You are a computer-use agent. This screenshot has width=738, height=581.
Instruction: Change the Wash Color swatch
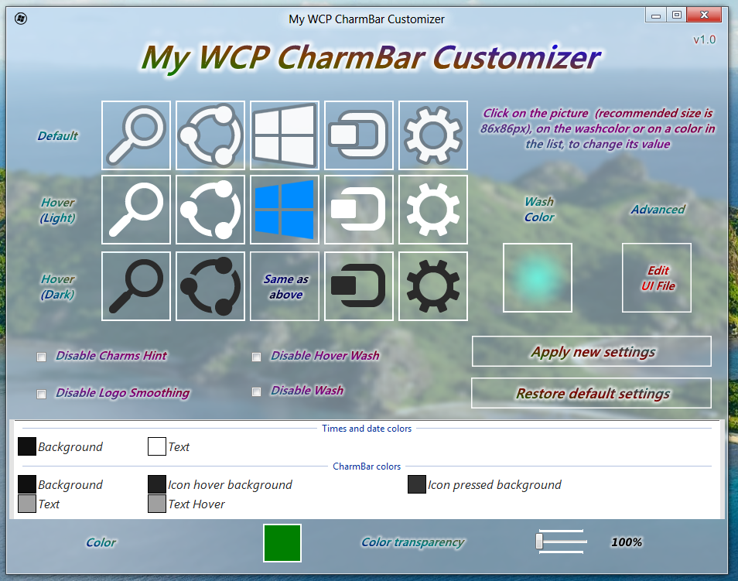coord(537,278)
